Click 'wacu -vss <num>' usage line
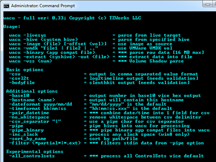This screenshot has height=162, width=216. tap(31, 61)
